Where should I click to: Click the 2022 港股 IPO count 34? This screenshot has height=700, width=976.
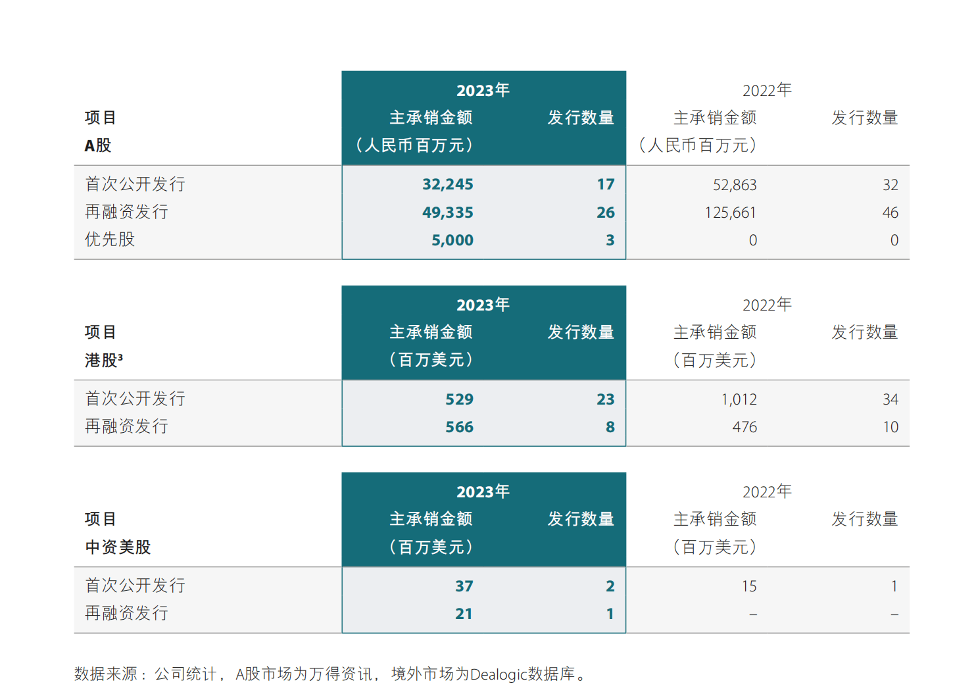[x=891, y=399]
